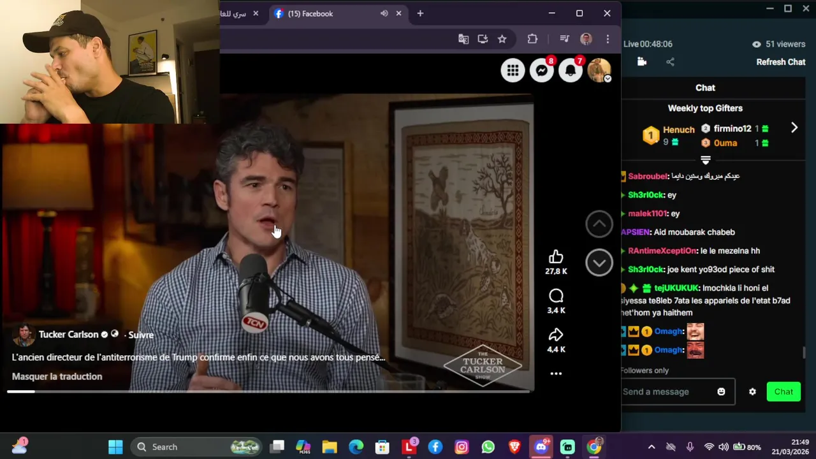The height and width of the screenshot is (459, 816).
Task: Open WhatsApp from taskbar
Action: coord(488,447)
